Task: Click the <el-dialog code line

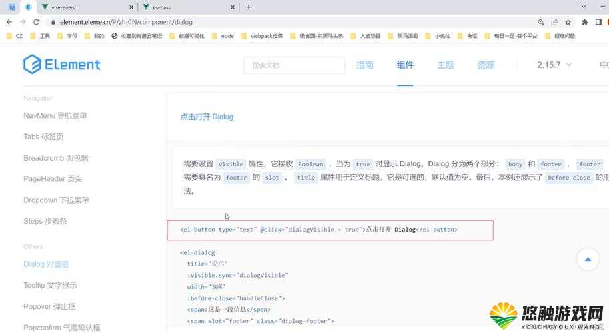Action: point(197,252)
